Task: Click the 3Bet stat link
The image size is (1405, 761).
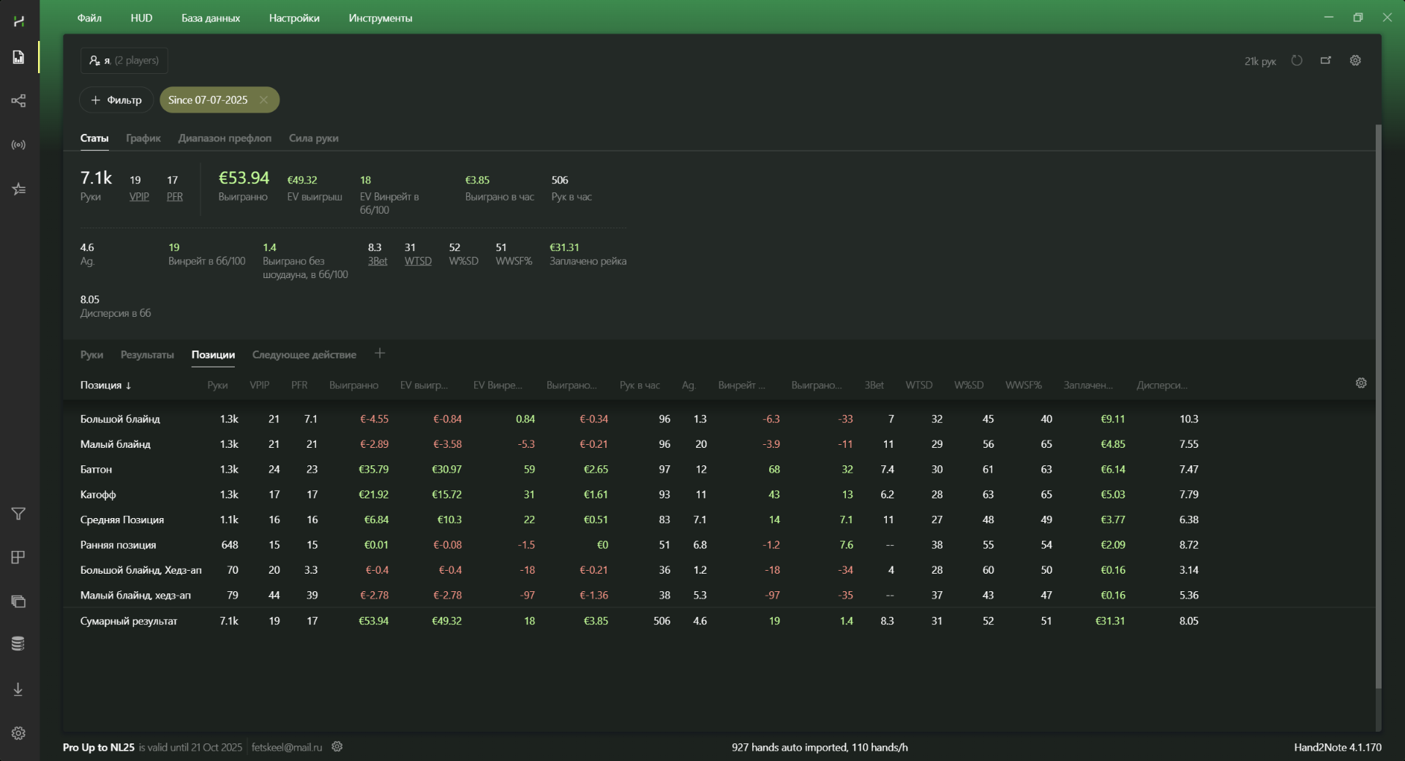Action: 378,261
